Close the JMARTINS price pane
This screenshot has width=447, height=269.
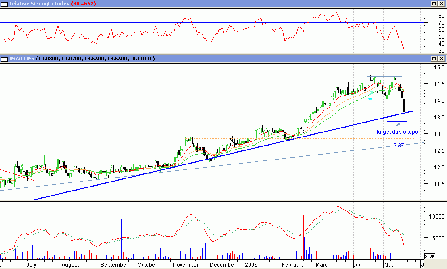pos(441,59)
